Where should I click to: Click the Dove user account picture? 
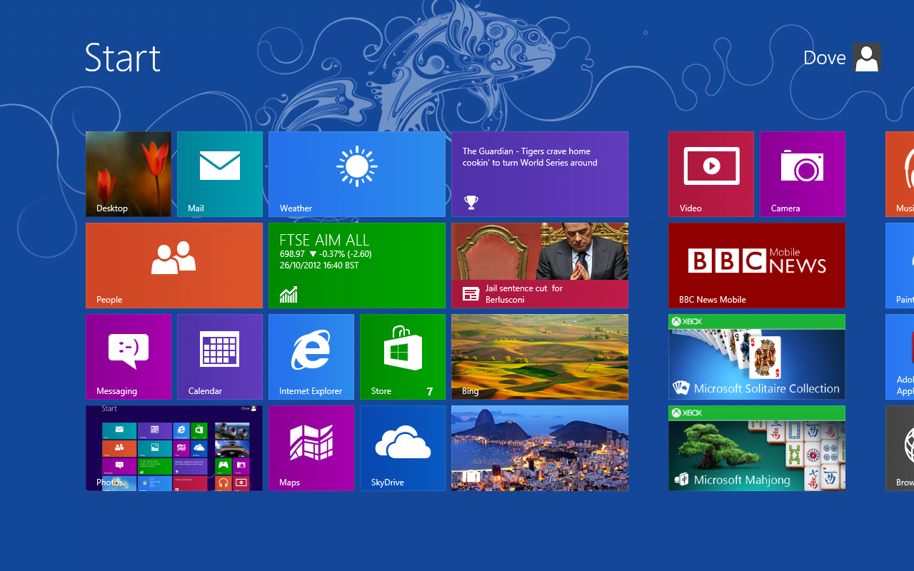(x=867, y=57)
